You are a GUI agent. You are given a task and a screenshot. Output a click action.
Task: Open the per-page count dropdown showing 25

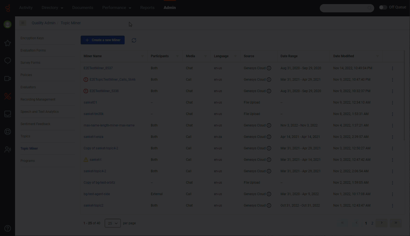tap(112, 223)
